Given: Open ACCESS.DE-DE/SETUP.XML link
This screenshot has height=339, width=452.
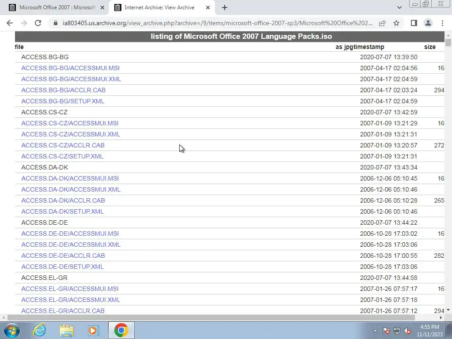Looking at the screenshot, I should click(63, 267).
